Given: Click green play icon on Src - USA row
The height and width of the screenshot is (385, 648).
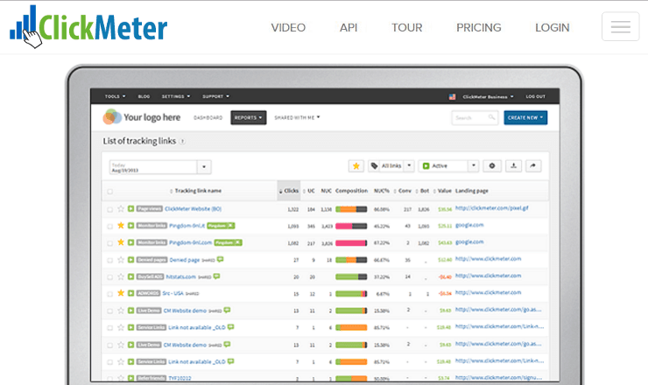Looking at the screenshot, I should pyautogui.click(x=130, y=293).
